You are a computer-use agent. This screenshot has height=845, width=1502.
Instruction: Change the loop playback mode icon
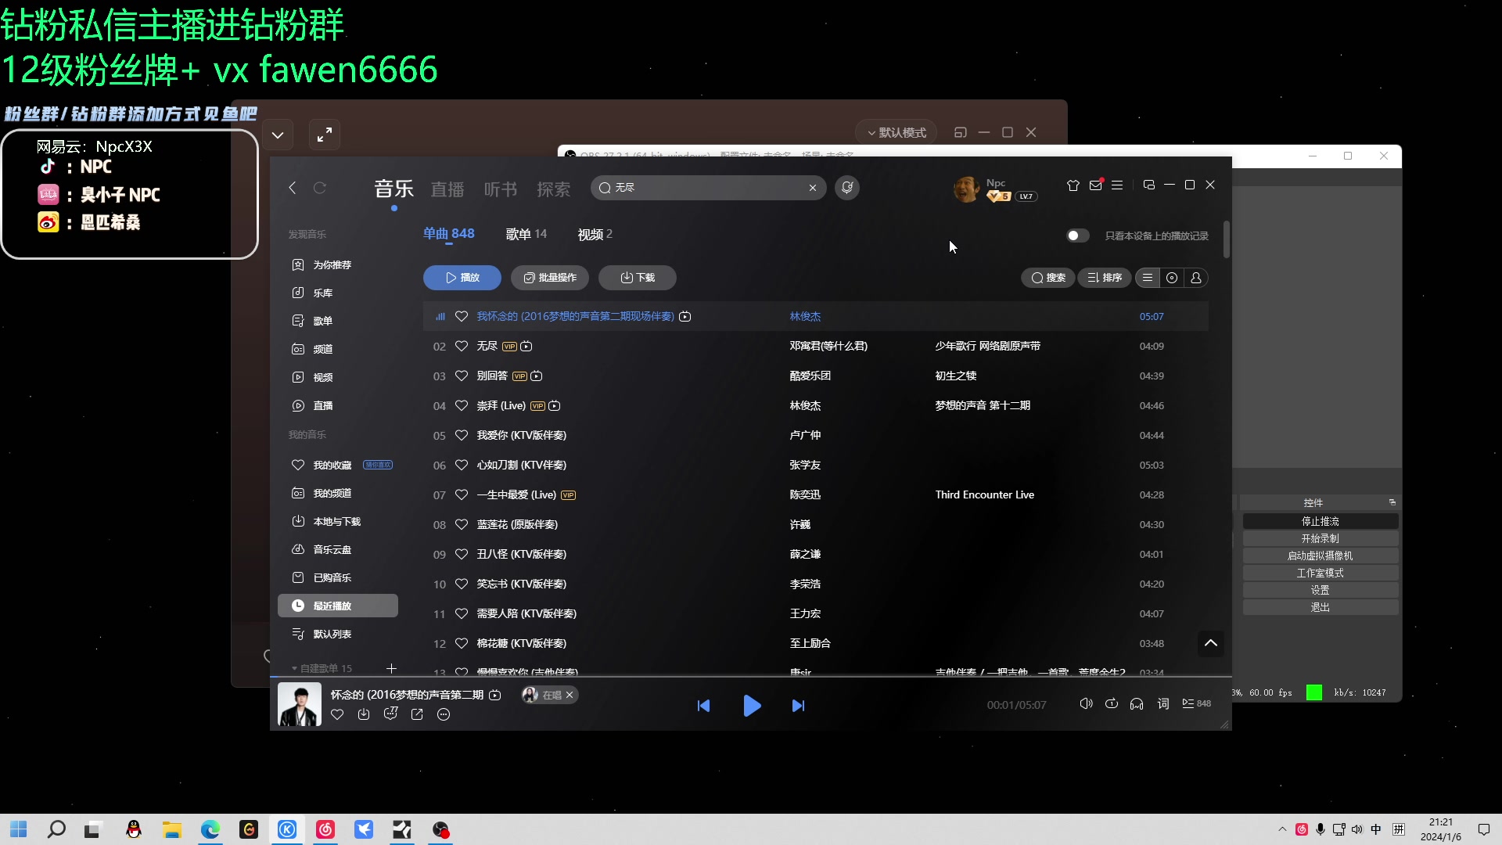coord(1112,704)
